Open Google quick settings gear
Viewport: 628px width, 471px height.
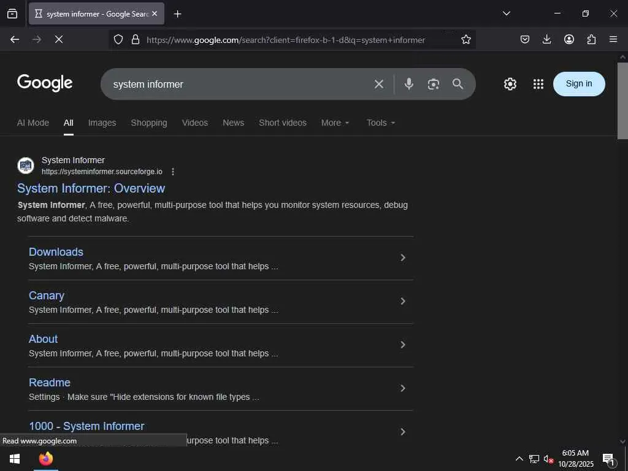point(510,84)
